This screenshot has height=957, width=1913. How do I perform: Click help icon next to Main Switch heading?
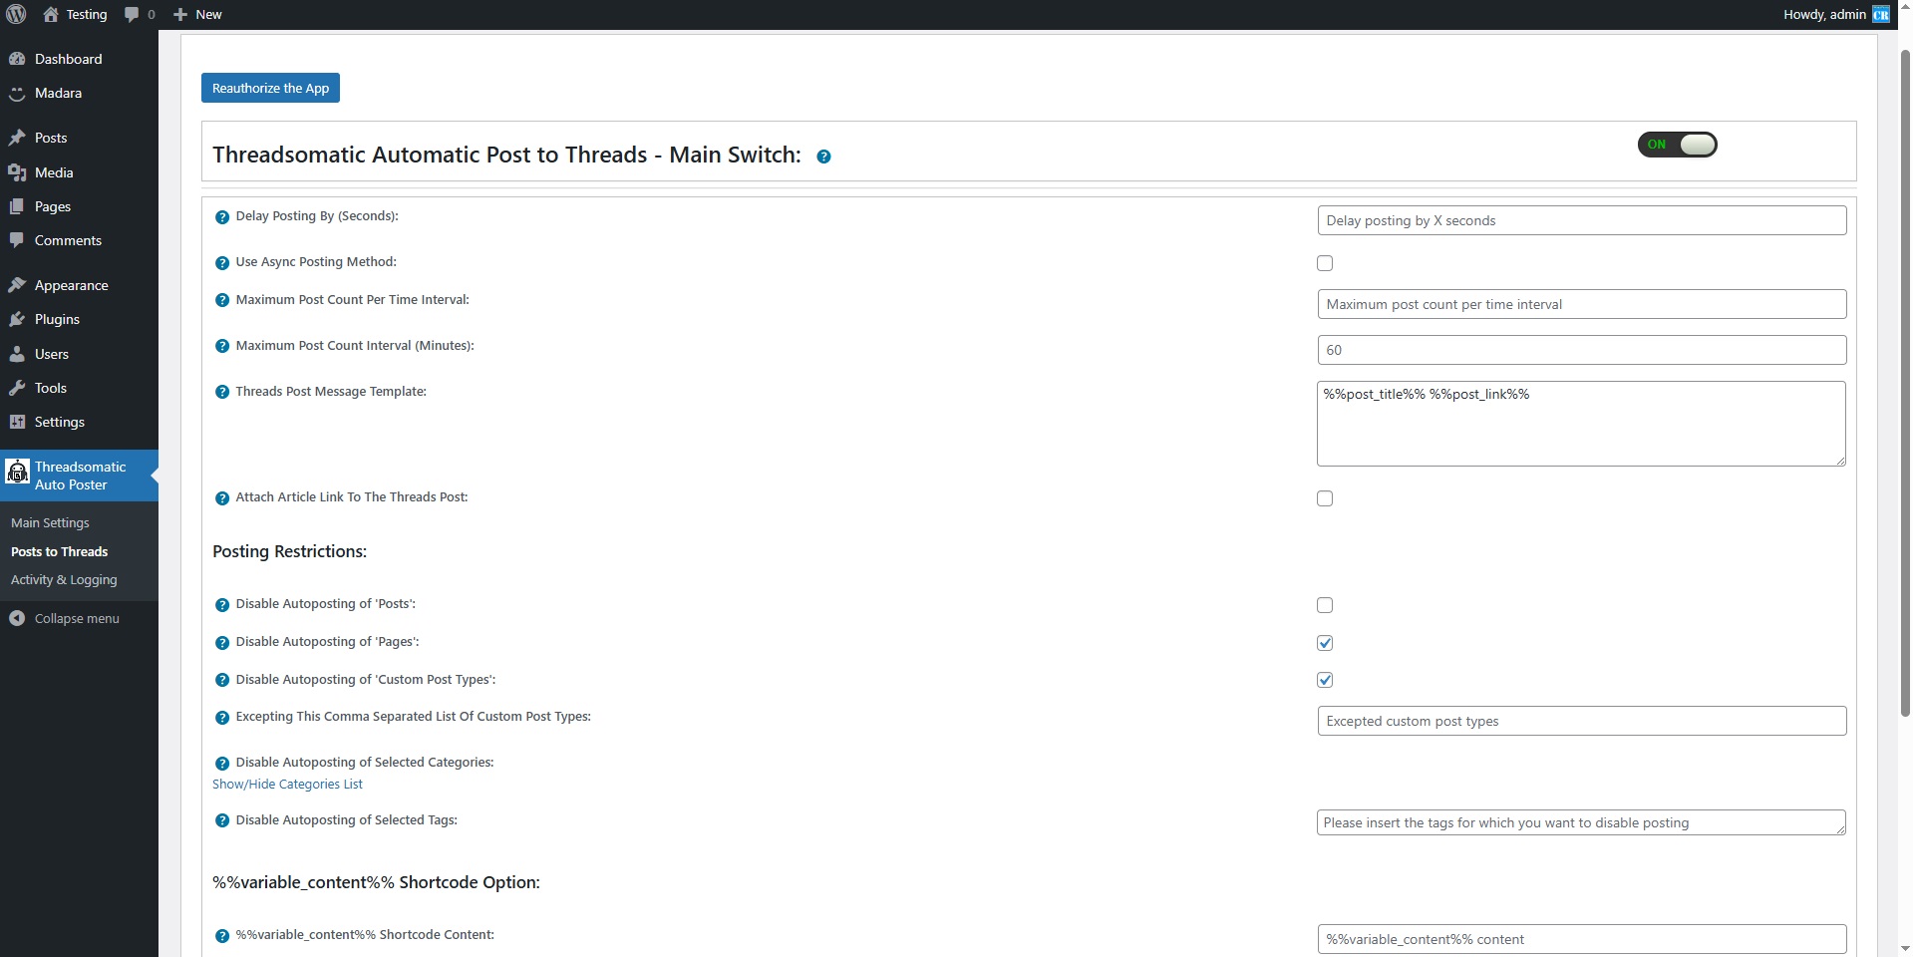823,157
